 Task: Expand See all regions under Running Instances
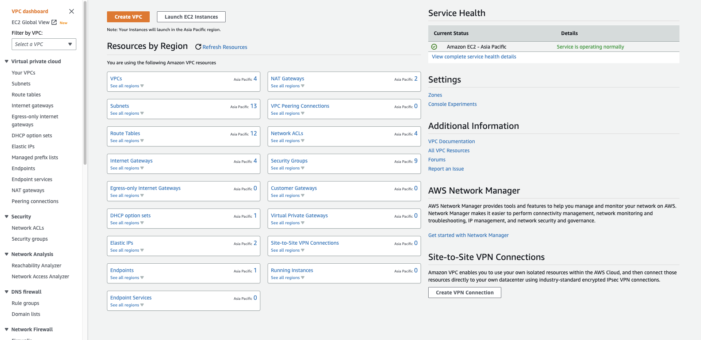pos(287,278)
